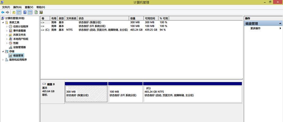
Task: Expand the 共享文件夹 node arrow
Action: tap(7, 35)
